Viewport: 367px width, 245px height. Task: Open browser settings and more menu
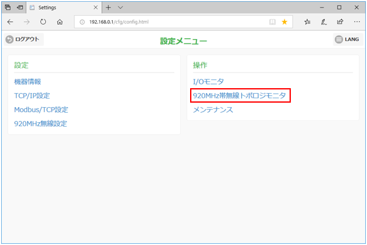coord(357,22)
